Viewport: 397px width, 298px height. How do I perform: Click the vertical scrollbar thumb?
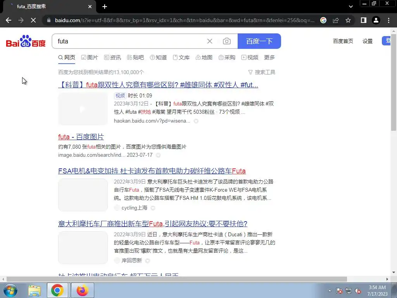(x=394, y=82)
